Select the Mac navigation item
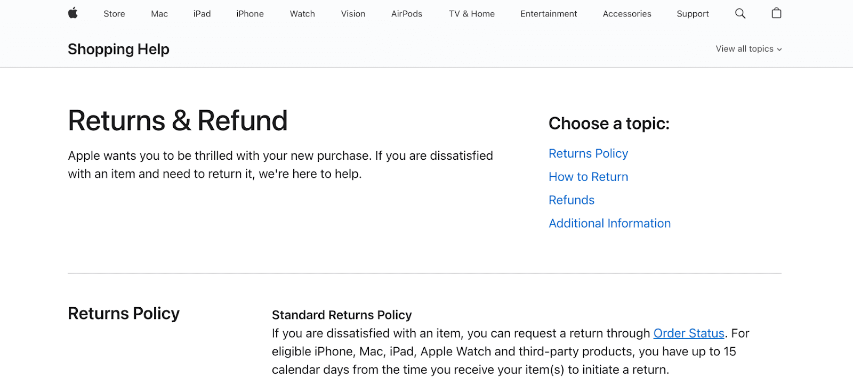 tap(159, 13)
